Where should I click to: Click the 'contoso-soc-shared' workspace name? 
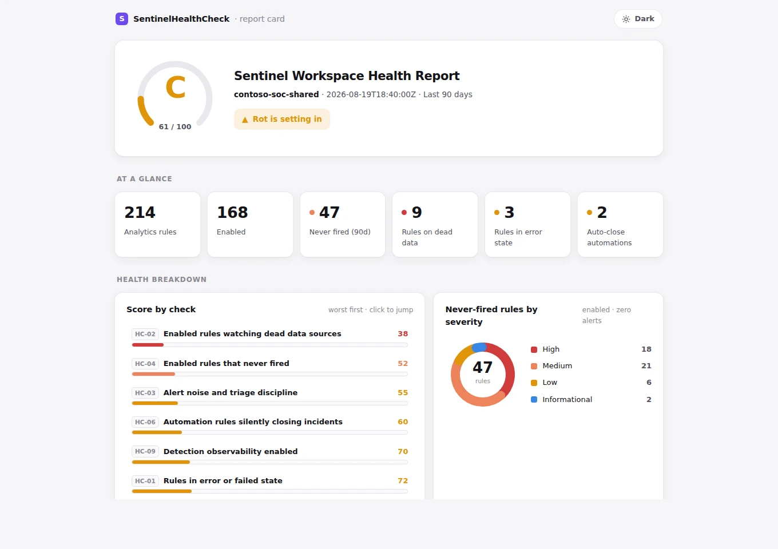[276, 94]
